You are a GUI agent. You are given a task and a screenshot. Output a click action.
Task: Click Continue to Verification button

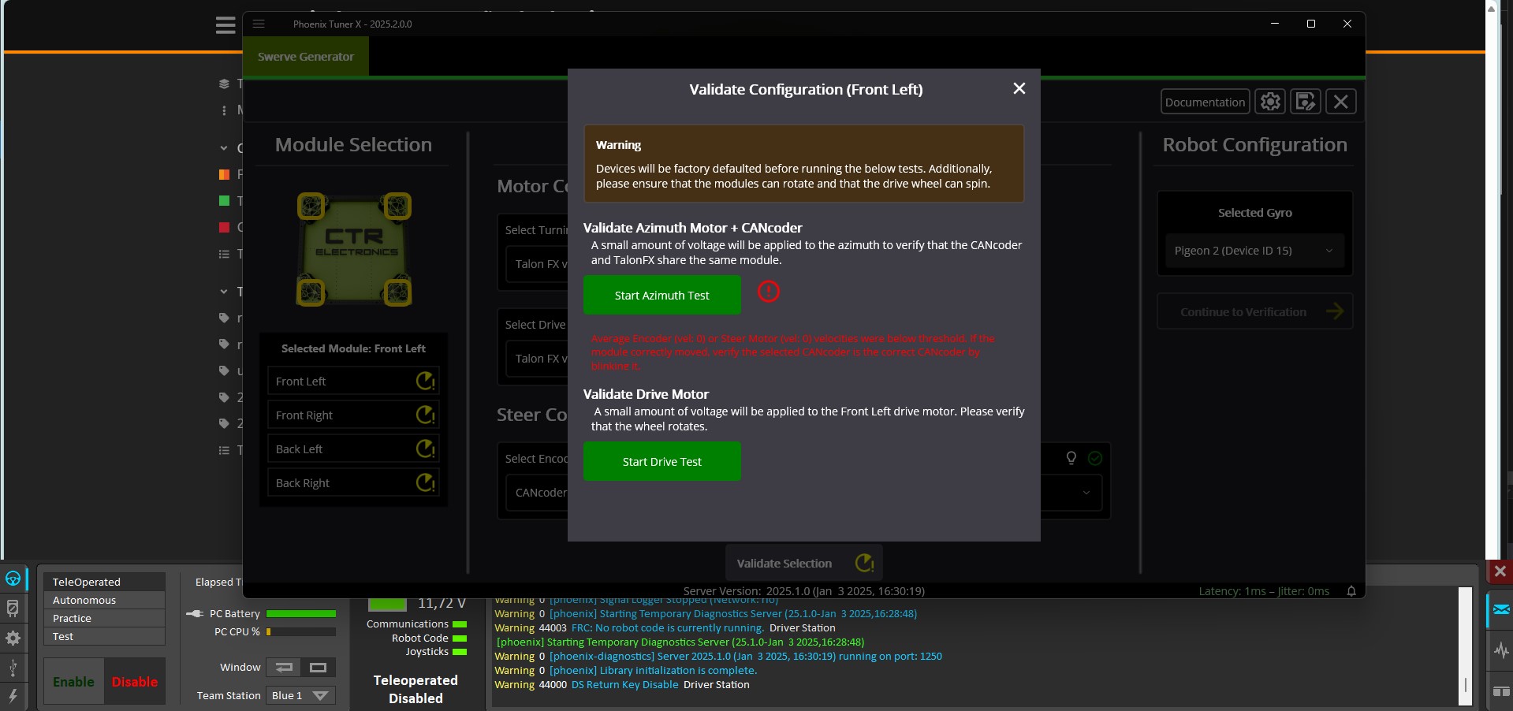pos(1254,311)
